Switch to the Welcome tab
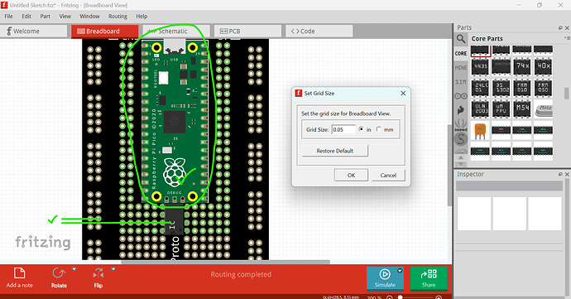This screenshot has width=571, height=299. (x=34, y=31)
